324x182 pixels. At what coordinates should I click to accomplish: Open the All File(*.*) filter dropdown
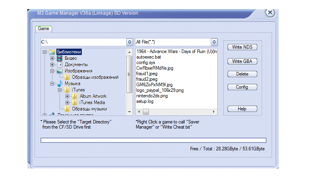coord(214,42)
